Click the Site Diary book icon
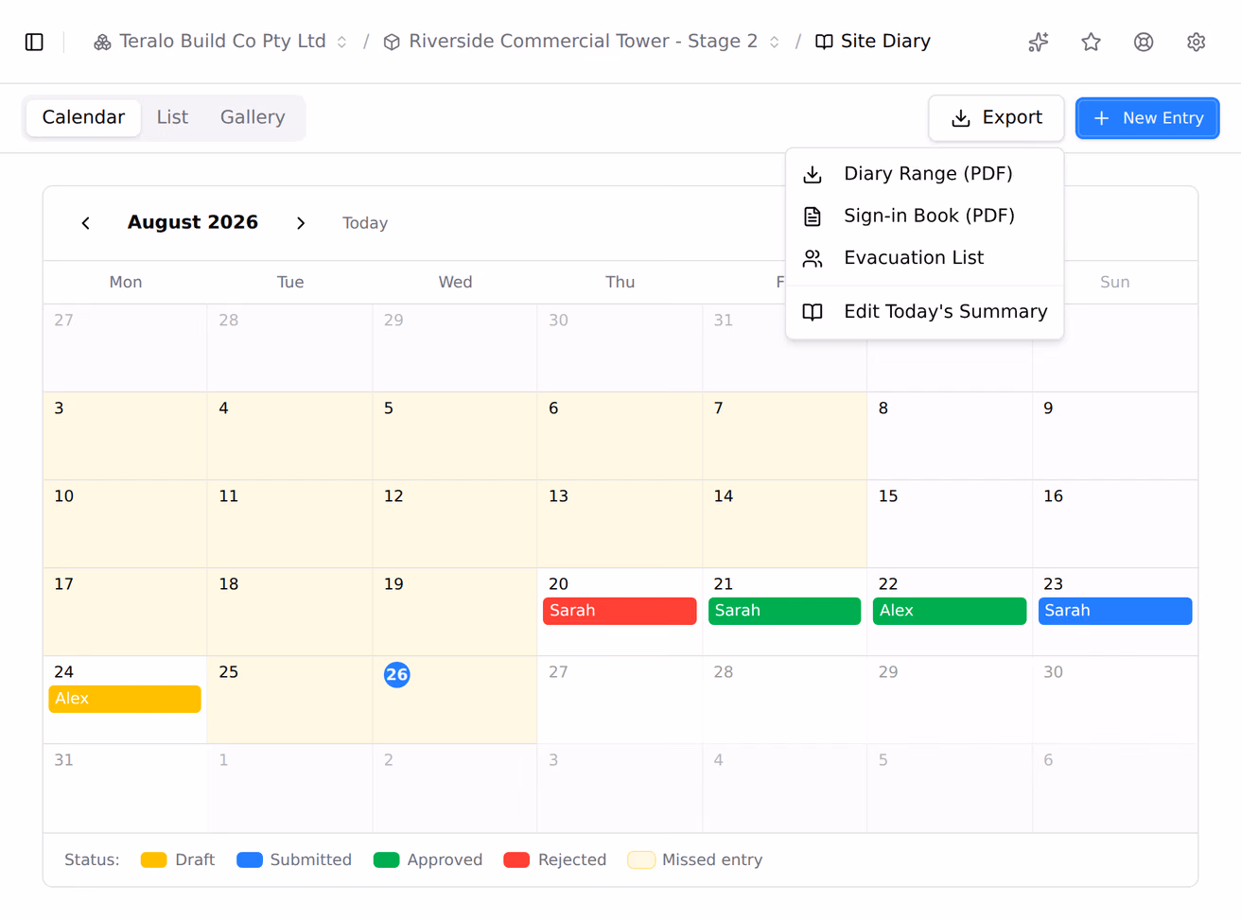This screenshot has height=919, width=1241. 824,42
